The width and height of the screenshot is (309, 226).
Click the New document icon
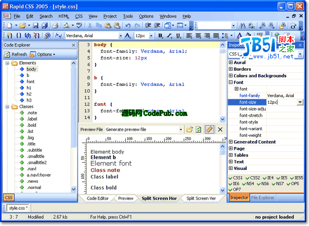click(x=10, y=26)
